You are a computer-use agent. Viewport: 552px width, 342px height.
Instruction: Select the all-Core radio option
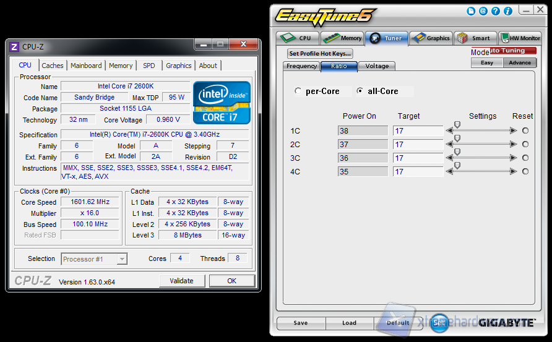coord(360,91)
